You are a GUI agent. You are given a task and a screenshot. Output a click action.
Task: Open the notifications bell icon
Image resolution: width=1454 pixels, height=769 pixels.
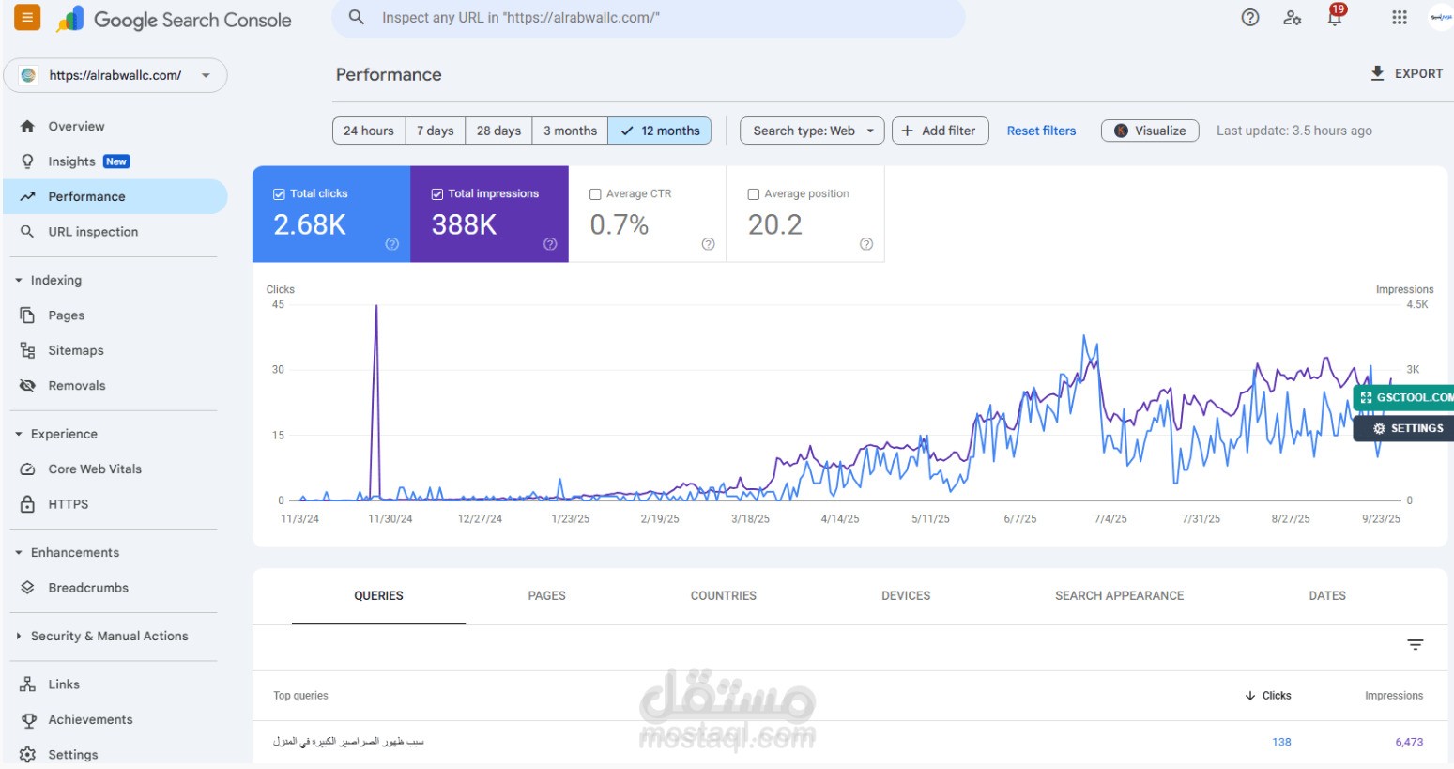tap(1334, 17)
